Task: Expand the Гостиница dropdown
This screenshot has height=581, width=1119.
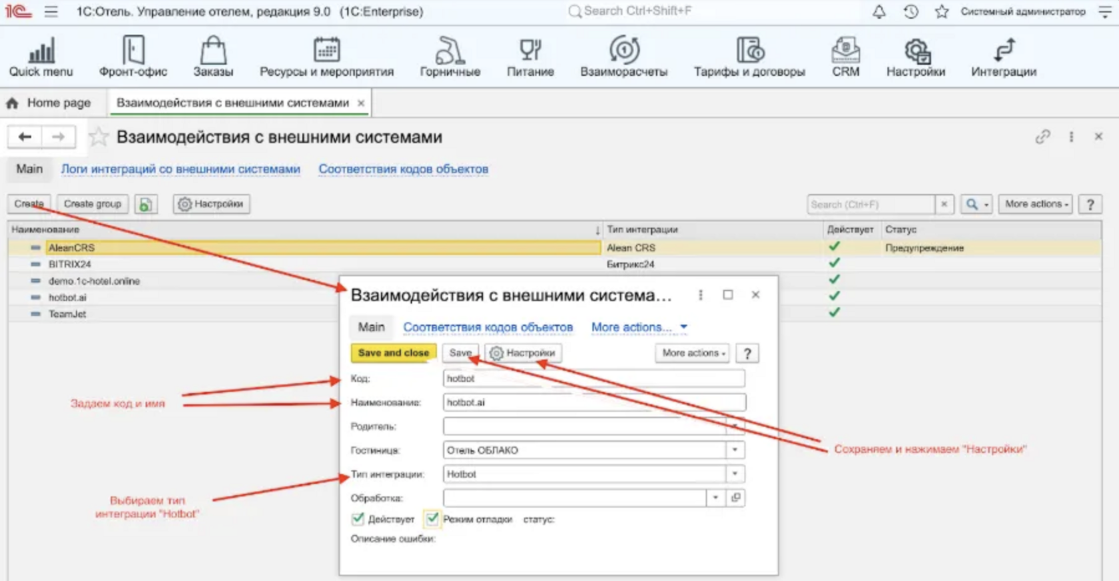Action: pyautogui.click(x=735, y=450)
